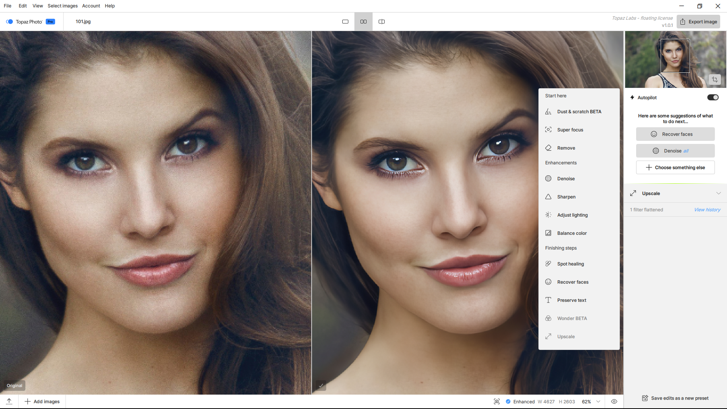
Task: Click the Dust & scratch BETA icon
Action: point(548,112)
